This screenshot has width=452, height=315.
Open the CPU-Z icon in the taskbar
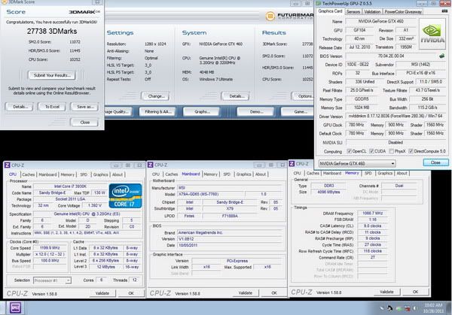[x=15, y=307]
